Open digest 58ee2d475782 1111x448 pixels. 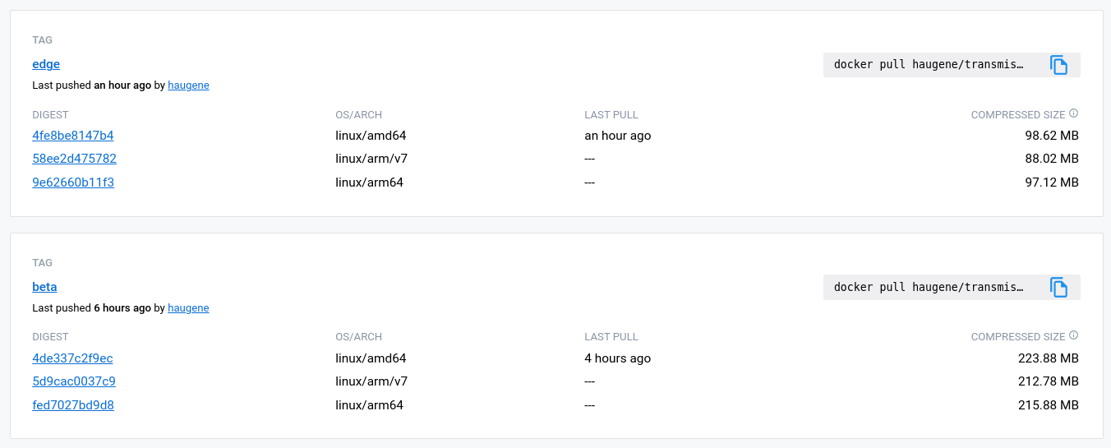[x=74, y=159]
